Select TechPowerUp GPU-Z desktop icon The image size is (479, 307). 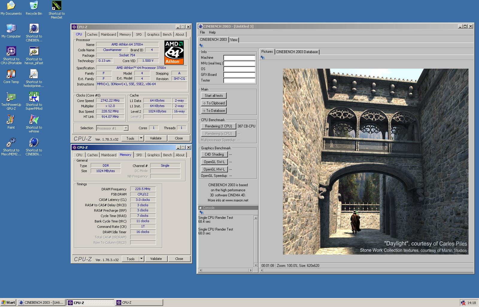[11, 101]
